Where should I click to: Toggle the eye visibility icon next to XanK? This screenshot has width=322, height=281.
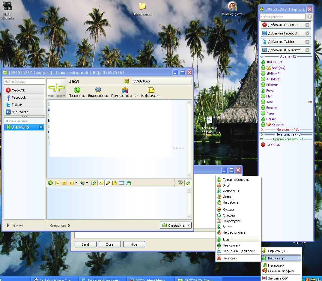(x=310, y=102)
